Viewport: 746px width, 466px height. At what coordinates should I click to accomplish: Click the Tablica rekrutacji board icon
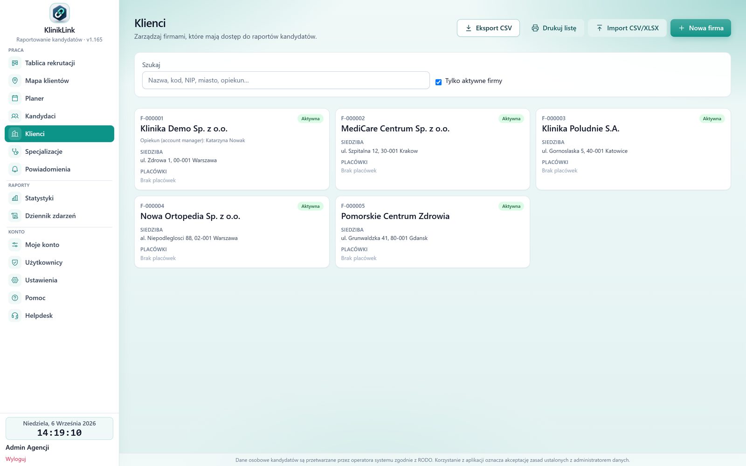pyautogui.click(x=15, y=63)
